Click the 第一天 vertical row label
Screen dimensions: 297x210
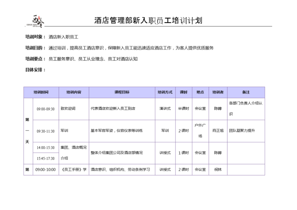[x=27, y=131]
